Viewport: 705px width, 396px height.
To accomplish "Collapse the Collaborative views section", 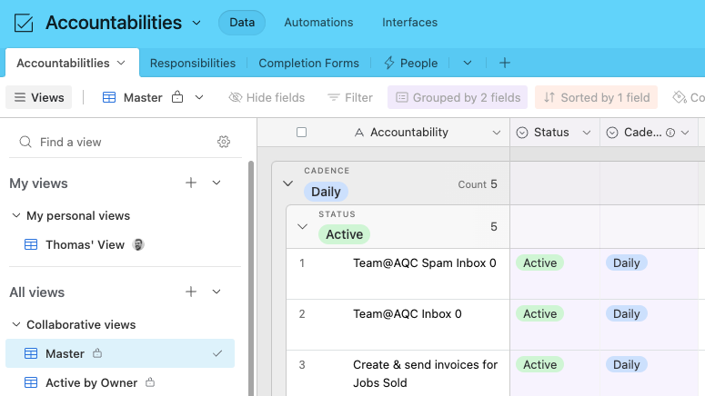I will point(16,324).
